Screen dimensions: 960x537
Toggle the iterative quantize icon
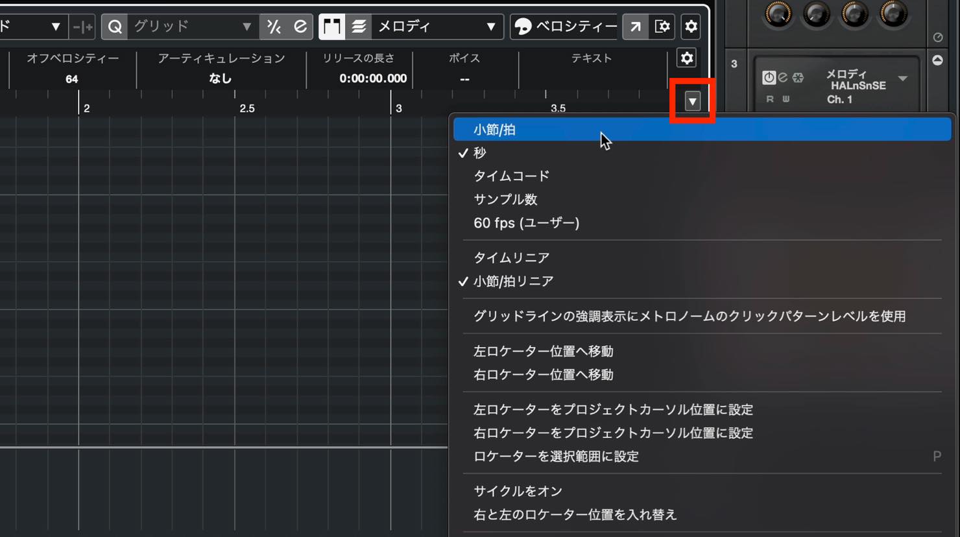click(x=274, y=27)
